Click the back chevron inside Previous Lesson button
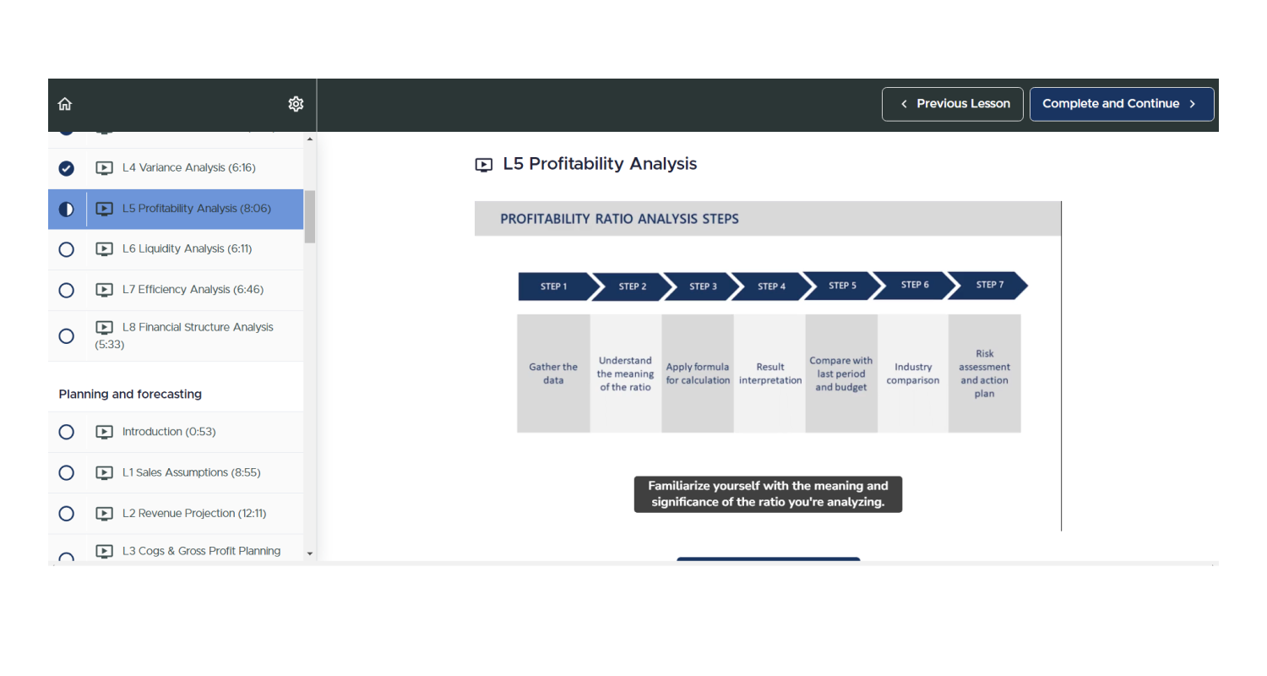This screenshot has height=676, width=1267. (903, 103)
